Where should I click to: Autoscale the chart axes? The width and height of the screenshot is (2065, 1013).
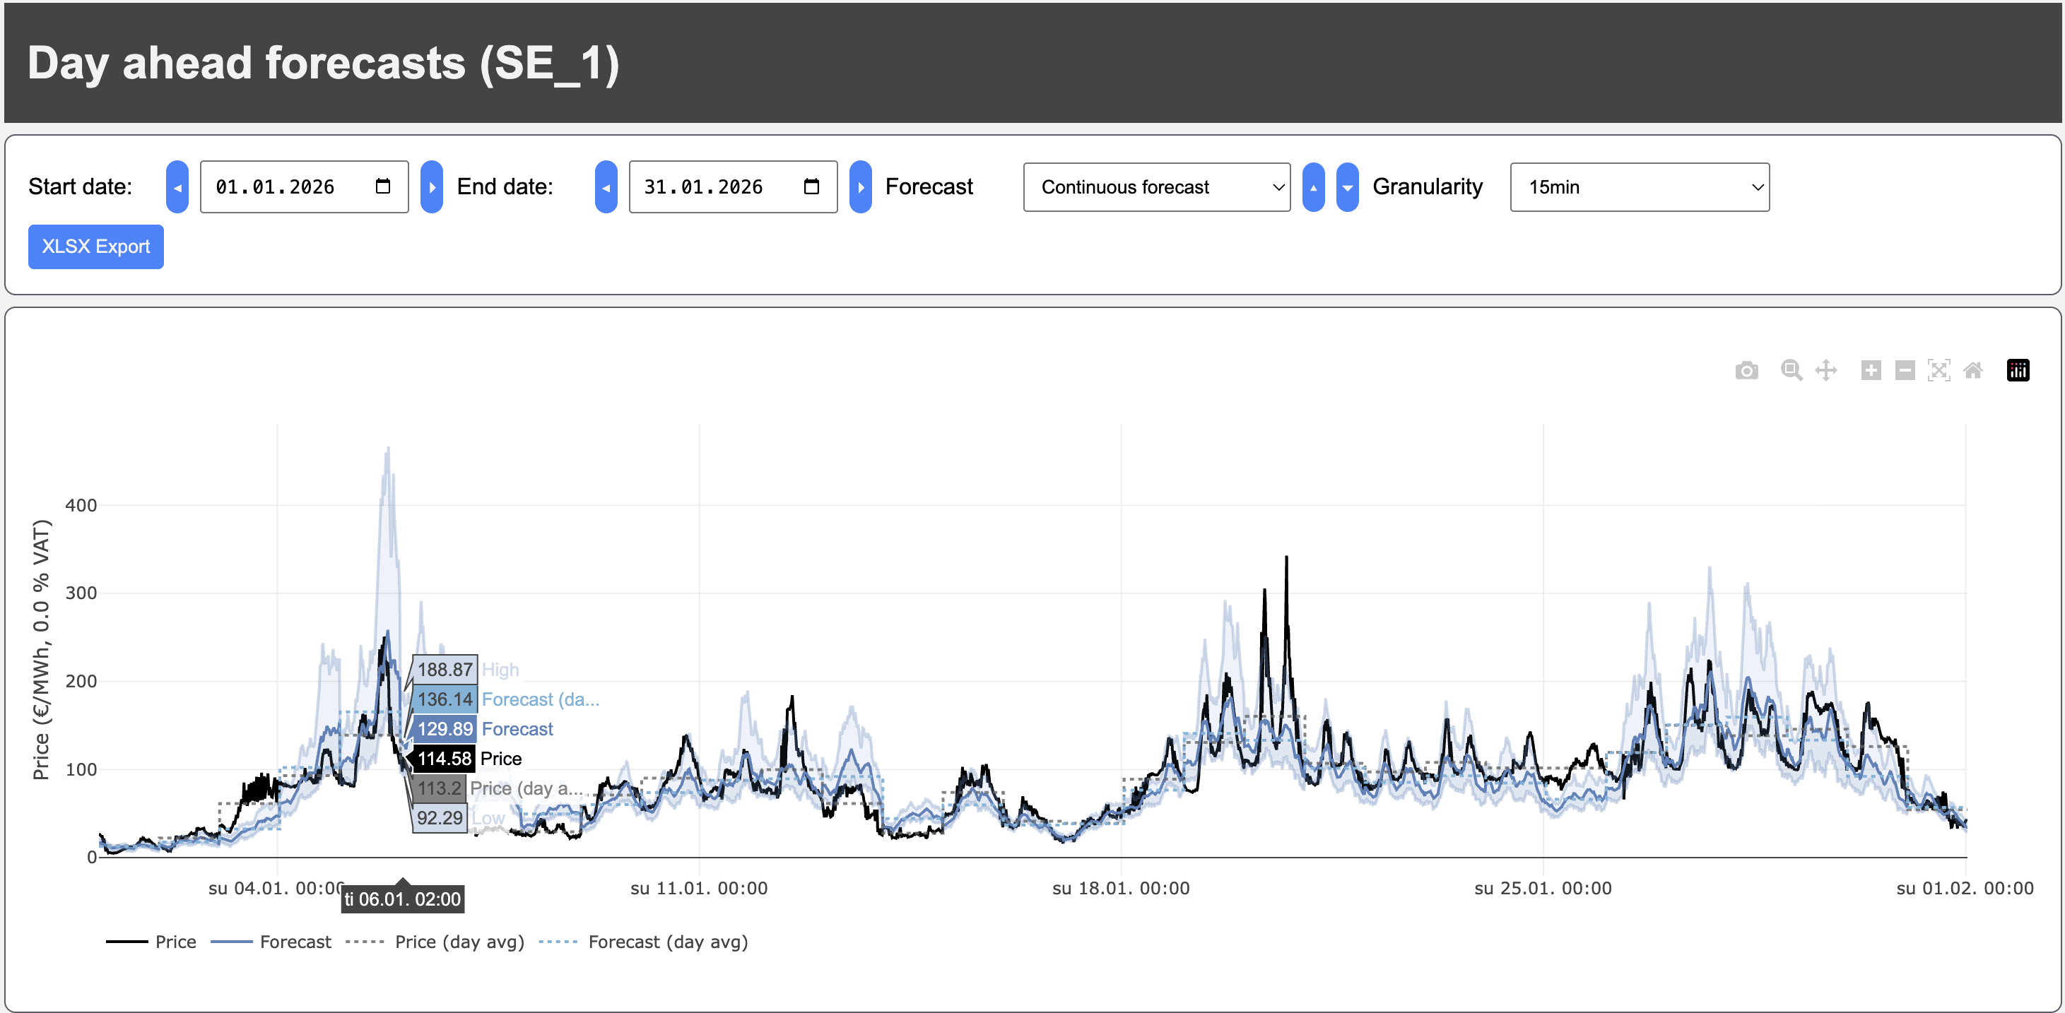point(1938,370)
